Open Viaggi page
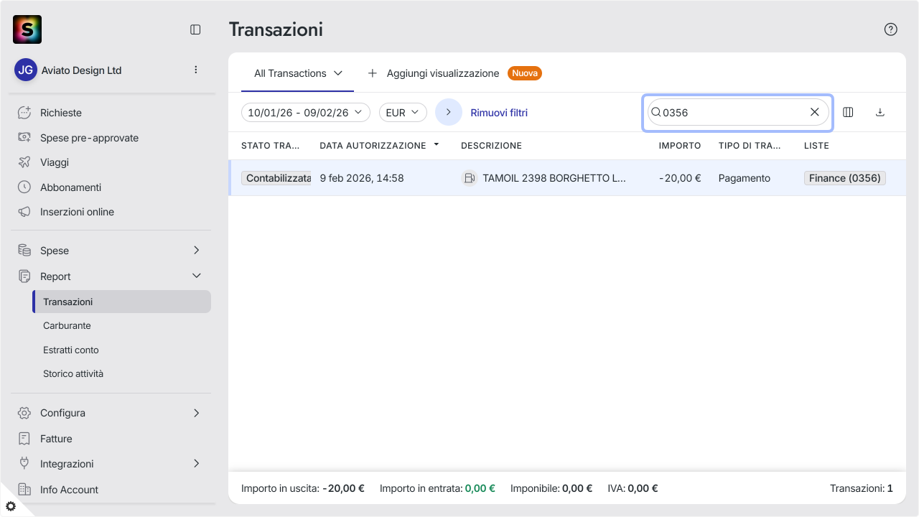Image resolution: width=919 pixels, height=517 pixels. click(55, 162)
